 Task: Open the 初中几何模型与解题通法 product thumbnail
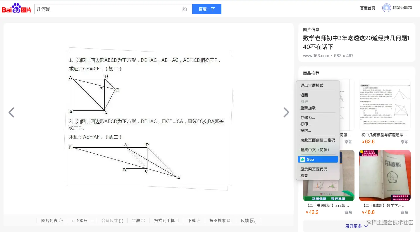(x=385, y=105)
